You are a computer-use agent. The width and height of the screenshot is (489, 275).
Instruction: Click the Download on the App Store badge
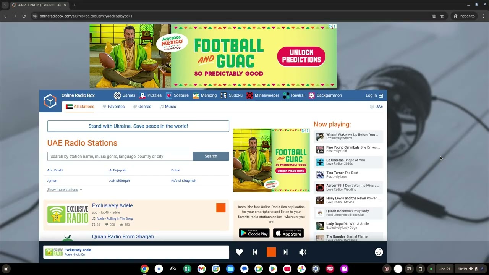click(288, 233)
